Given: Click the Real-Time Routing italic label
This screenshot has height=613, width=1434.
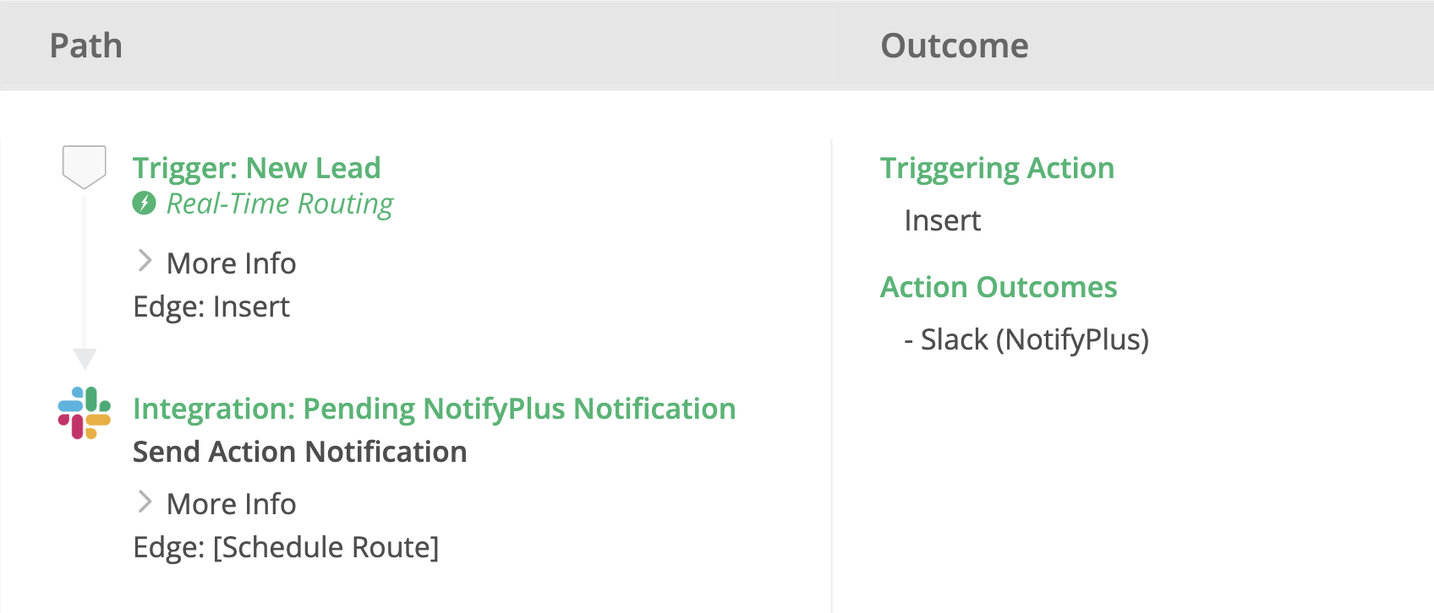Looking at the screenshot, I should click(280, 203).
